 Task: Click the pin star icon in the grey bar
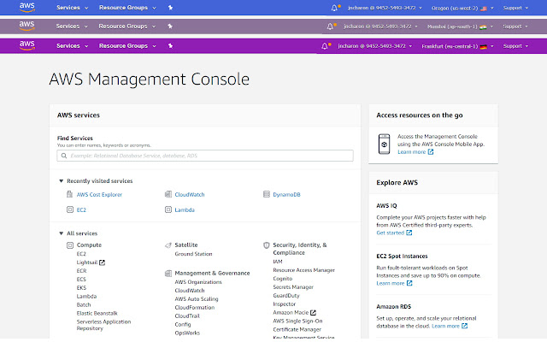pos(170,26)
